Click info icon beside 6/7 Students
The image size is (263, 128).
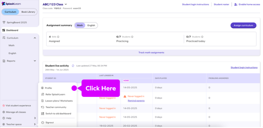tap(132, 37)
